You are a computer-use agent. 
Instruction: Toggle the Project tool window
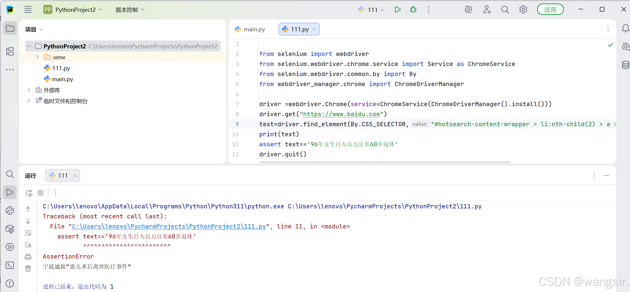click(x=10, y=29)
